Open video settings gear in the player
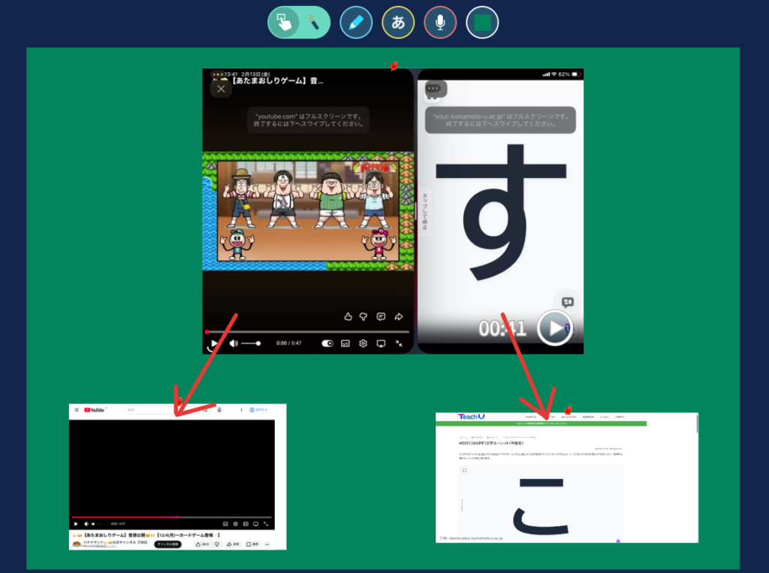Screen dimensions: 769x573 pyautogui.click(x=363, y=343)
